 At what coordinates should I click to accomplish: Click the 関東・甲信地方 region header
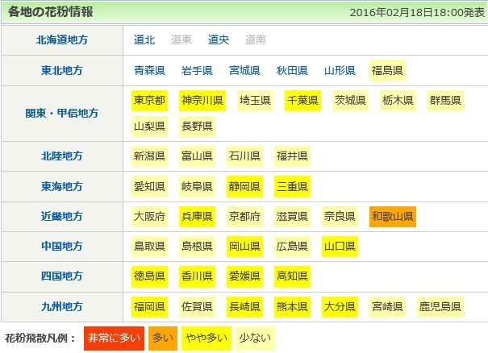click(x=62, y=113)
